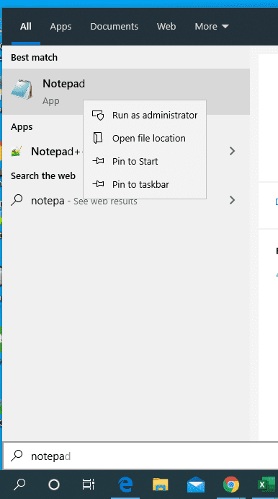
Task: Open Cortana from the taskbar circle icon
Action: [54, 485]
